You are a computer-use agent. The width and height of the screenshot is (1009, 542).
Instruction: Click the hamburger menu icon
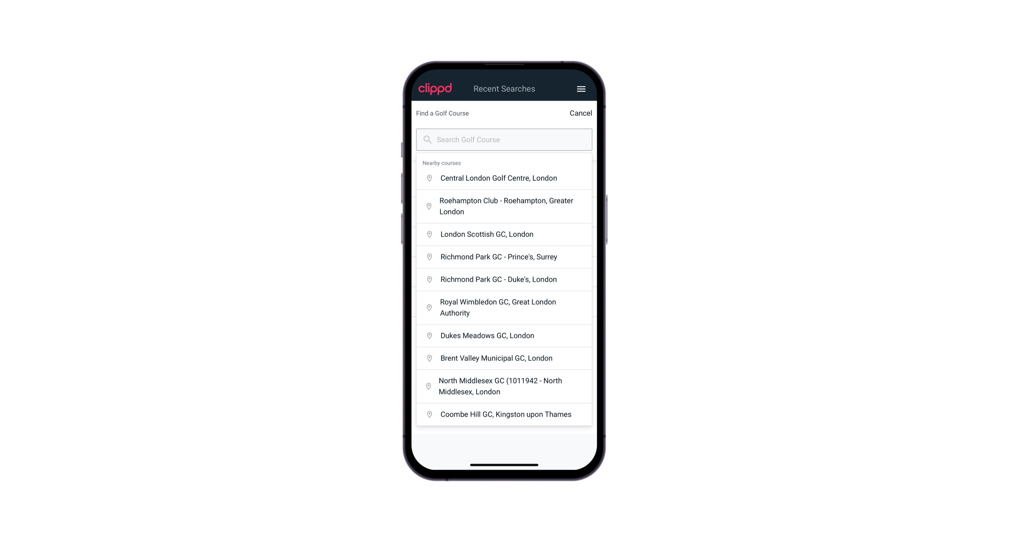tap(581, 89)
